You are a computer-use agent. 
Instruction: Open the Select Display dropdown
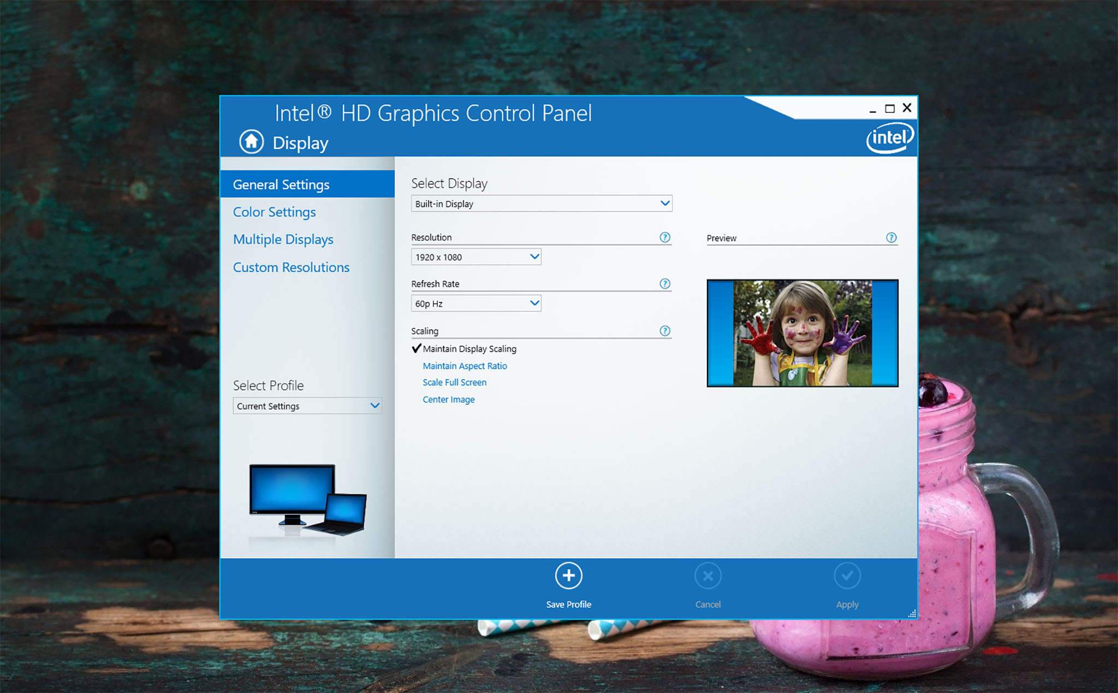pos(542,203)
